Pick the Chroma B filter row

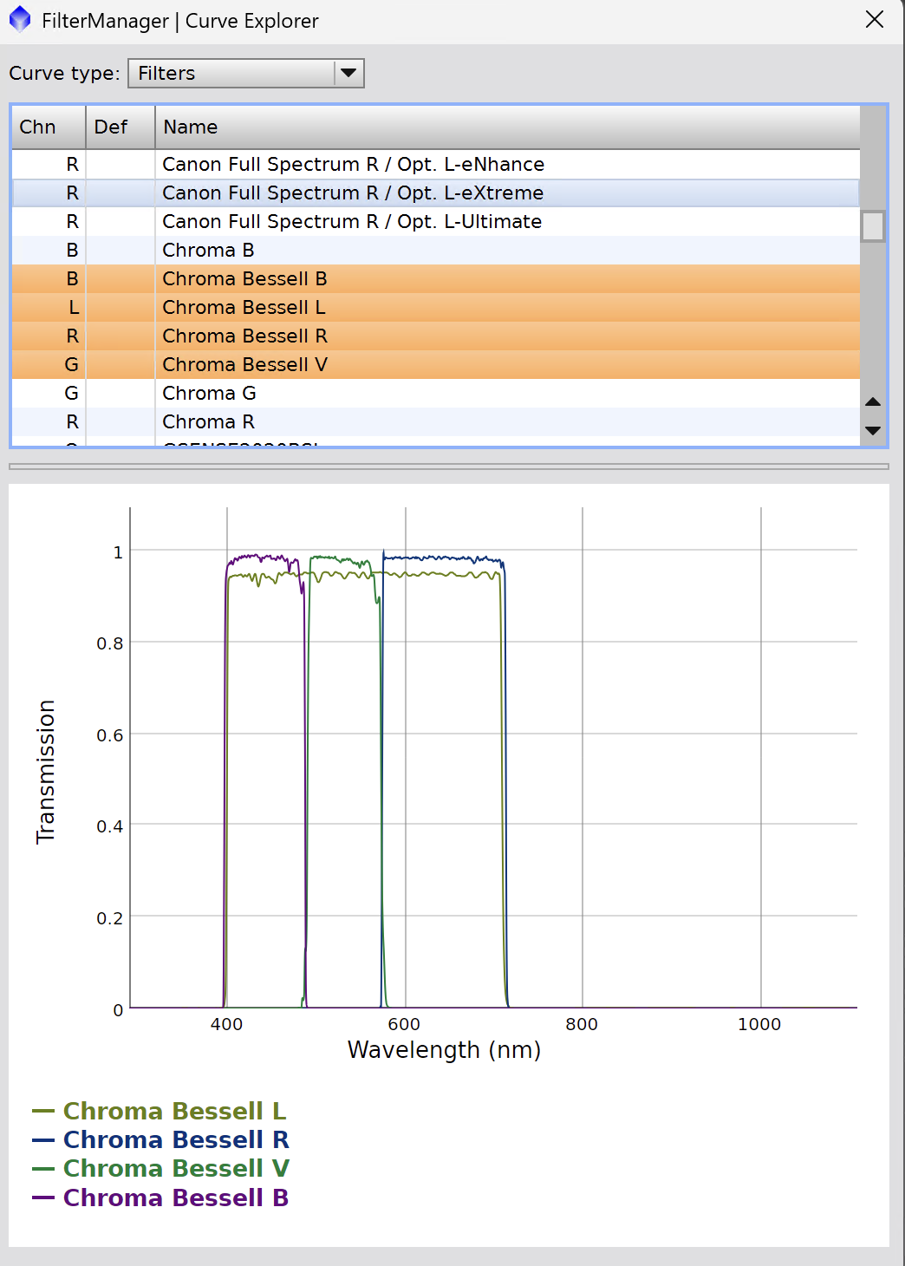coord(436,250)
